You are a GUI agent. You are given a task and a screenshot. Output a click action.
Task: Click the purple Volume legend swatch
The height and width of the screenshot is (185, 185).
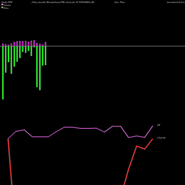point(2,4)
